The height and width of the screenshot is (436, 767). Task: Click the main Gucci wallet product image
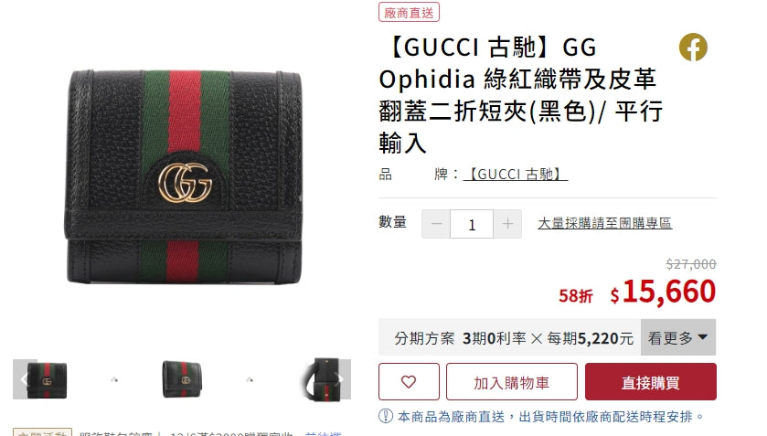point(184,177)
